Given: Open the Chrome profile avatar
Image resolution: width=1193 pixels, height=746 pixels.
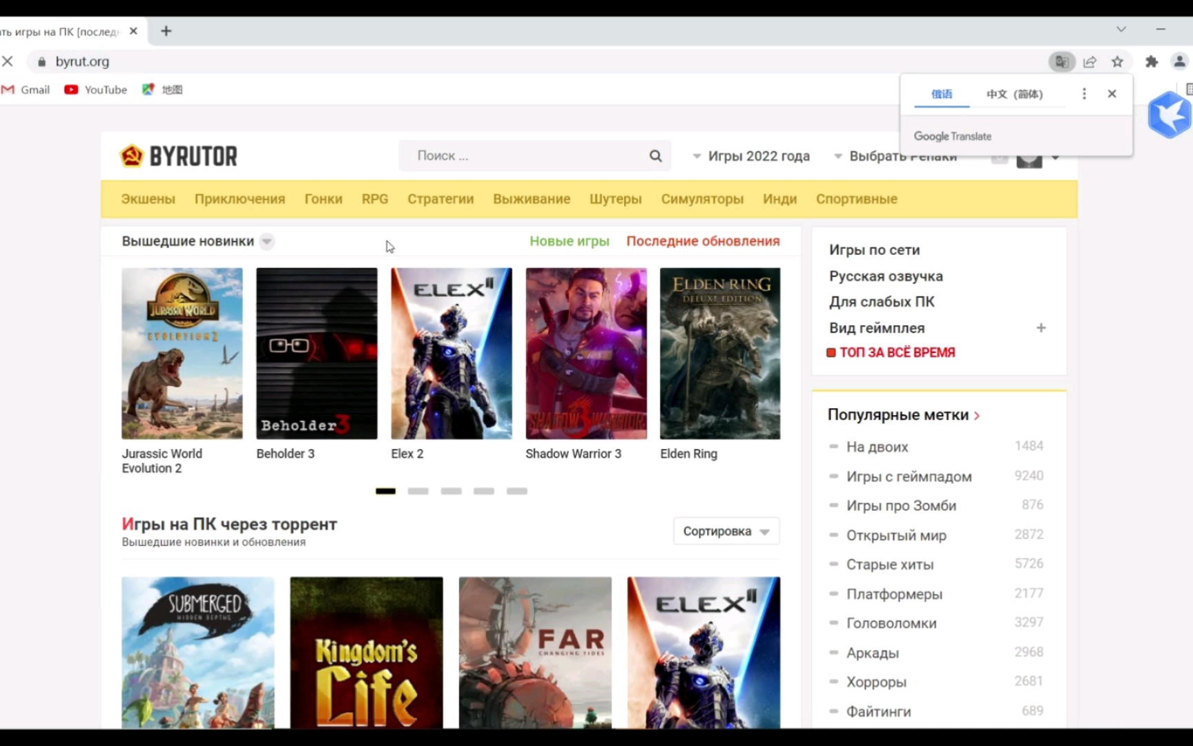Looking at the screenshot, I should pyautogui.click(x=1179, y=61).
